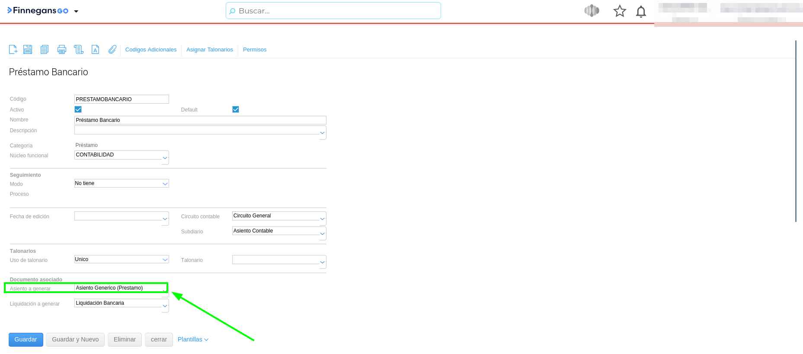Click the copy document icon
The image size is (803, 354).
click(x=45, y=50)
